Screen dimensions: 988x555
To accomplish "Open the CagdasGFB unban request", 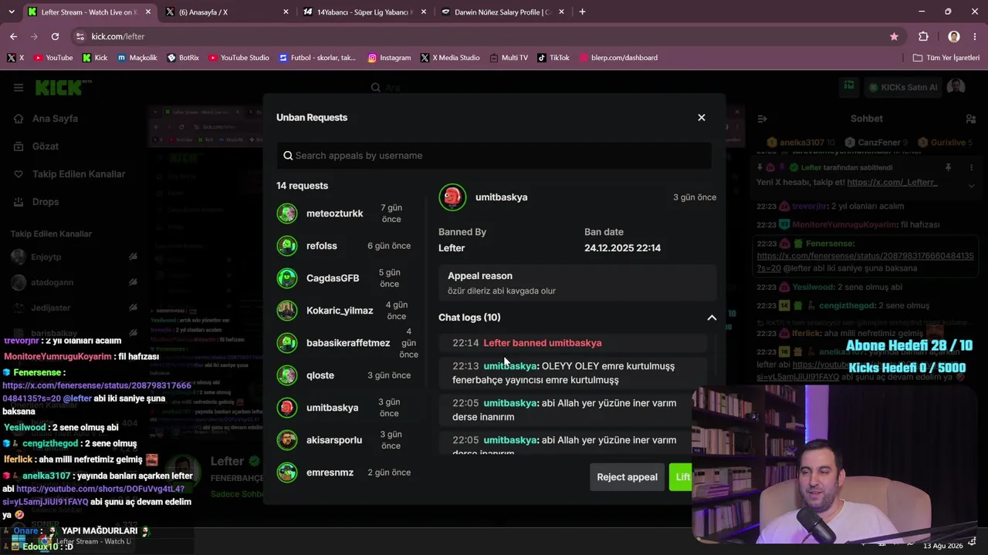I will (347, 278).
